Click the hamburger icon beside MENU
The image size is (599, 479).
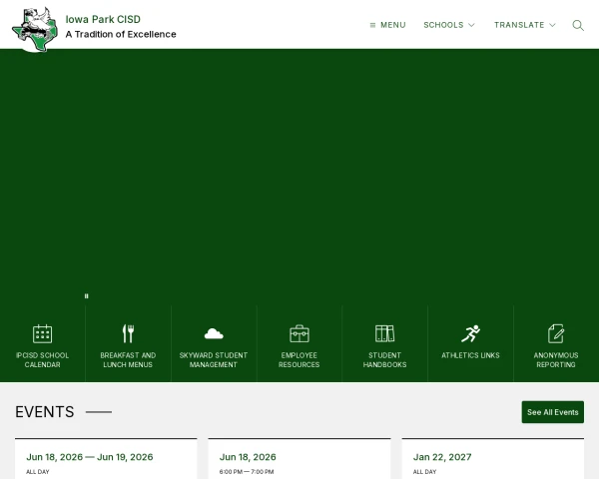point(372,25)
